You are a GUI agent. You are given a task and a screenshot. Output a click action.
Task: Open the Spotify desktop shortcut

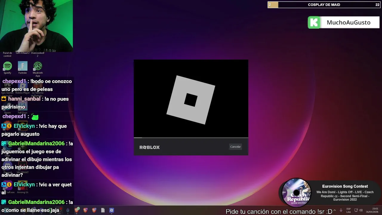click(7, 68)
